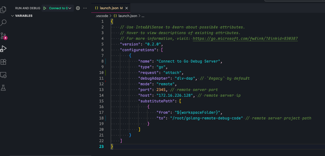Open the Run and Debug more actions ellipsis
325x156 pixels.
85,8
